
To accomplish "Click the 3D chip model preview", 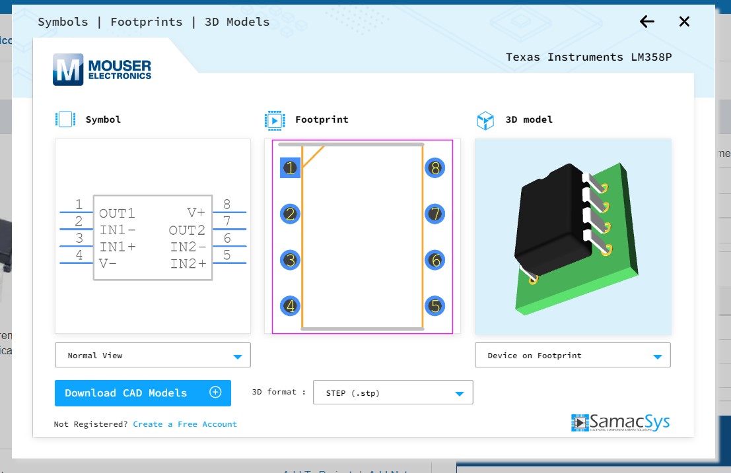I will click(x=573, y=237).
